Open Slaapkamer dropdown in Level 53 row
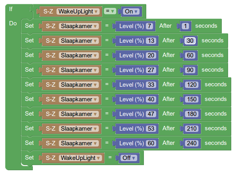 (x=79, y=129)
